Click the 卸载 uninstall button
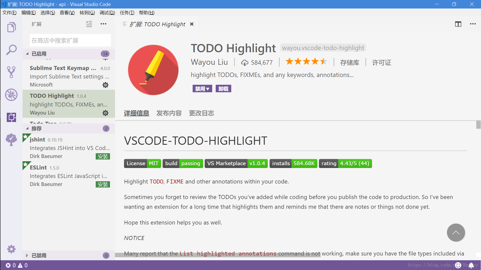Viewport: 481px width, 270px height. click(x=223, y=88)
